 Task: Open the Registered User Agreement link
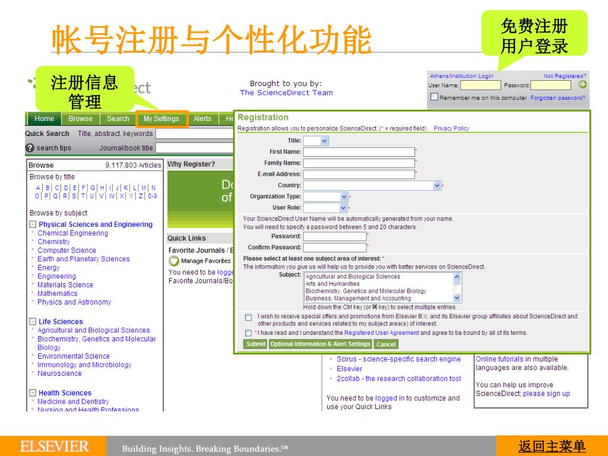tap(382, 332)
